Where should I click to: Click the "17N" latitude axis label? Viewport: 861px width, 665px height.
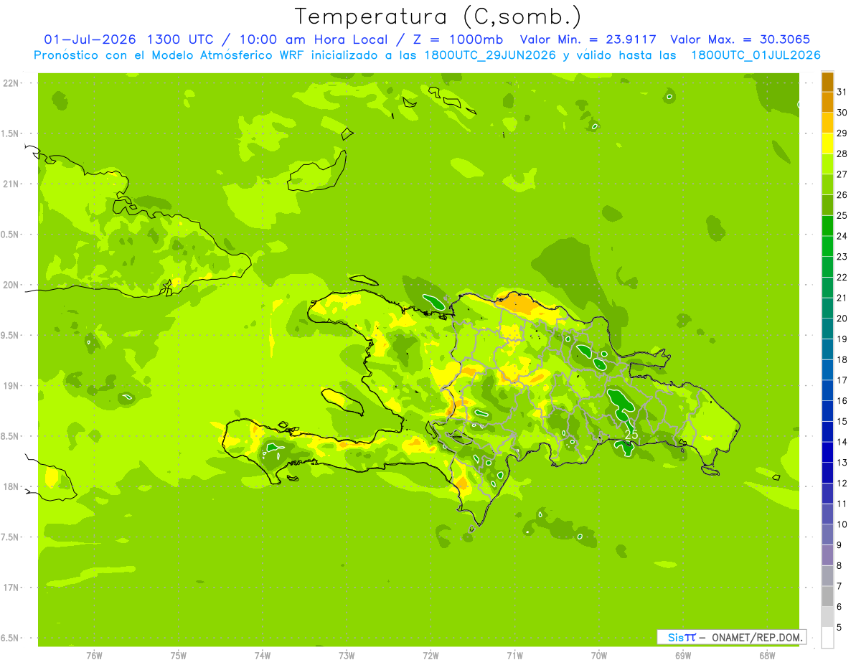pyautogui.click(x=11, y=588)
